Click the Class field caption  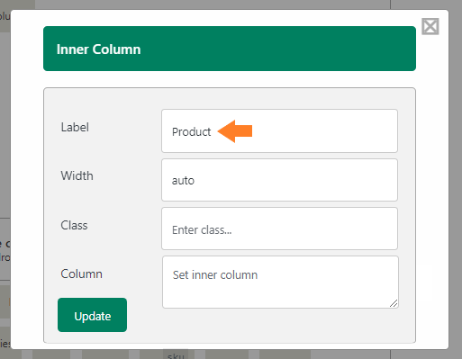[74, 225]
